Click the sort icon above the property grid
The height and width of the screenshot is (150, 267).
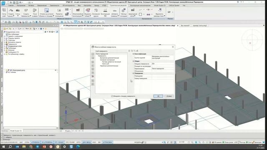[x=132, y=51]
